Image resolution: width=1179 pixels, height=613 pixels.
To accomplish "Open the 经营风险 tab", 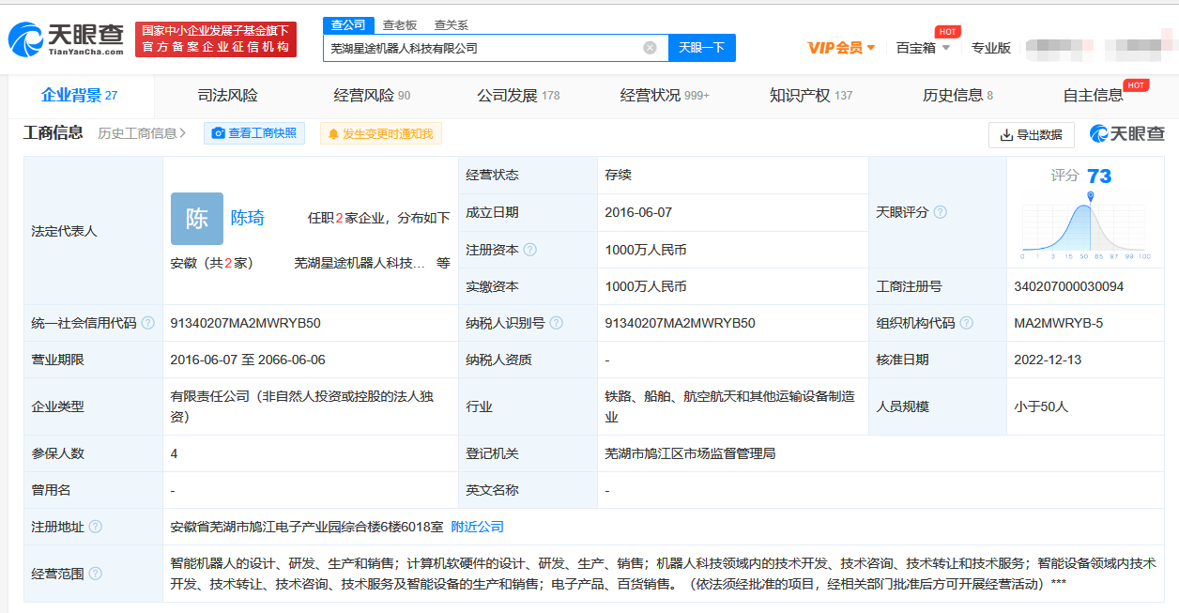I will pyautogui.click(x=372, y=95).
